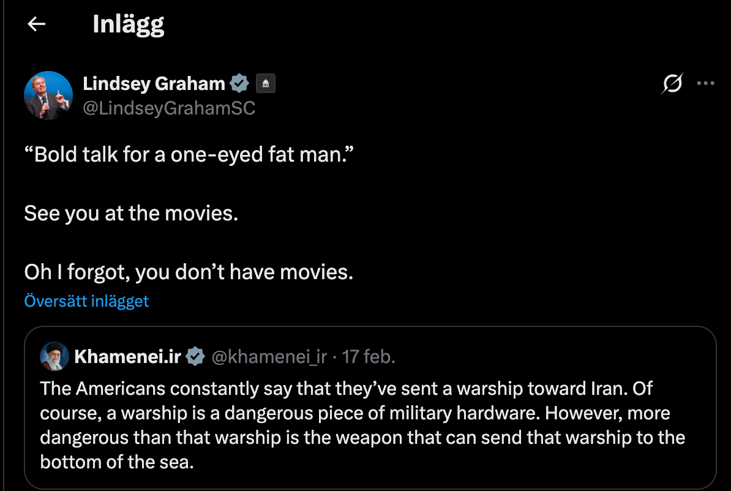Open Lindsey Graham's profile picture
Image resolution: width=731 pixels, height=491 pixels.
coord(48,96)
